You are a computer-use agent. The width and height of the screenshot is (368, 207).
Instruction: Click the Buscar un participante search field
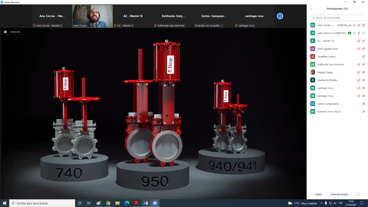coord(338,18)
